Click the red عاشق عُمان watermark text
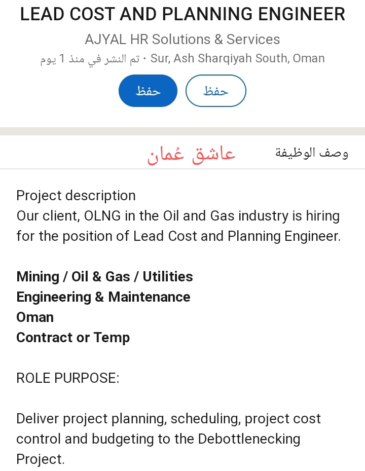Image resolution: width=365 pixels, height=471 pixels. 192,154
